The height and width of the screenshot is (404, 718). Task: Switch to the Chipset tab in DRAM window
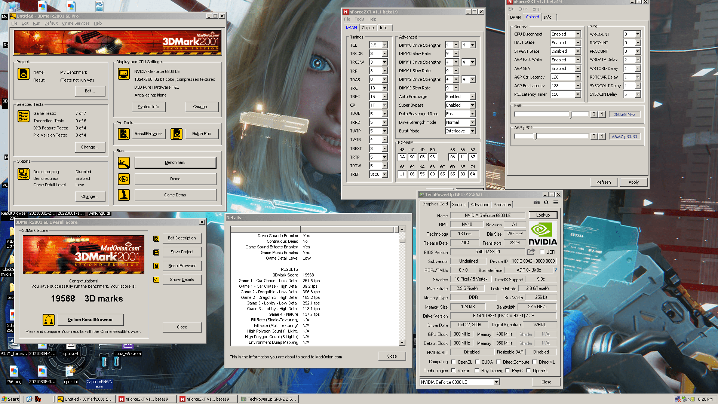(x=368, y=28)
